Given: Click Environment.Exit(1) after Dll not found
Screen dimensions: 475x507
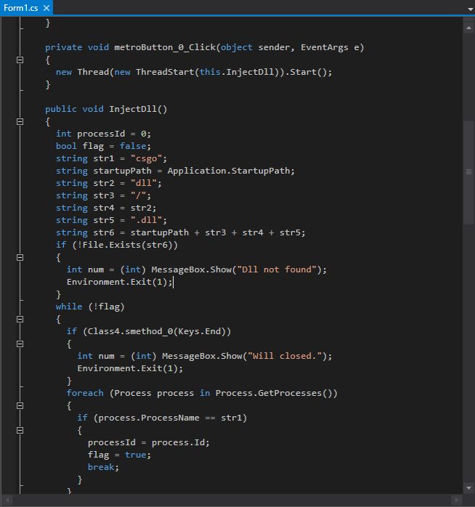Looking at the screenshot, I should (120, 282).
